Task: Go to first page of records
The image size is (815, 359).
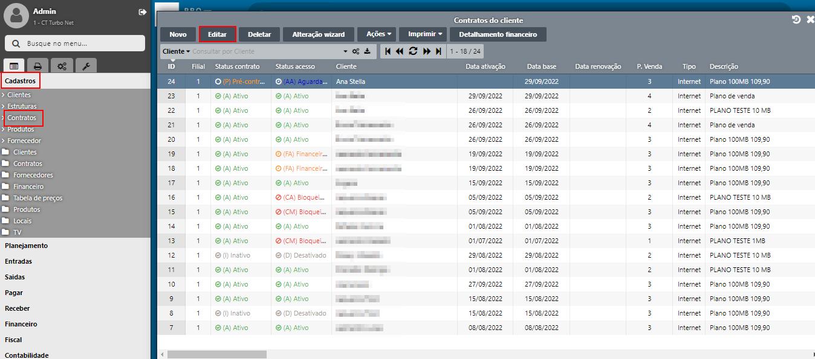Action: click(x=388, y=52)
